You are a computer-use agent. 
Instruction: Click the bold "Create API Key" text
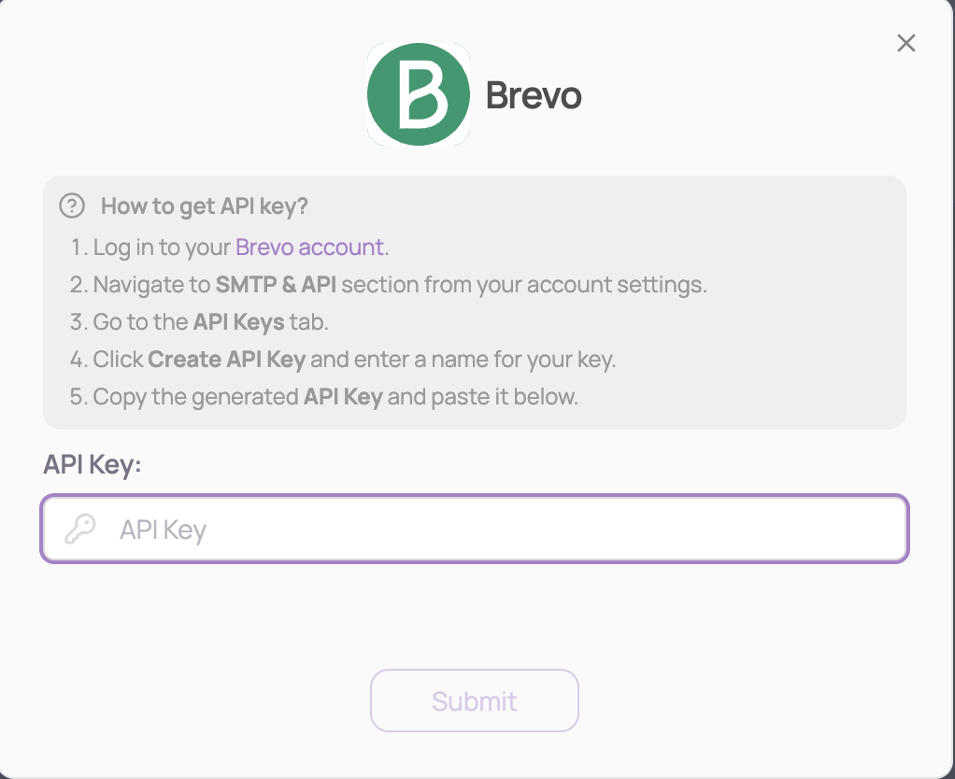(227, 360)
